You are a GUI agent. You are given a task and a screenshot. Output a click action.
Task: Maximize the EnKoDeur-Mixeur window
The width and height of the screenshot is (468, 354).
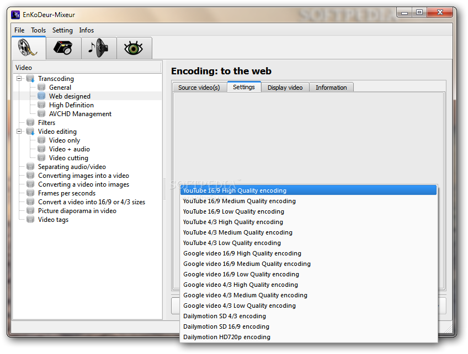click(x=419, y=13)
